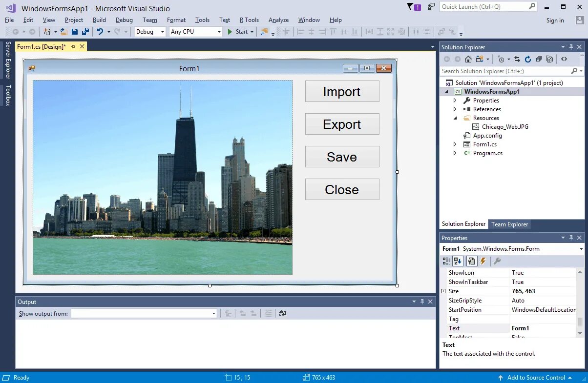Toggle word wrap icon in Output panel

[x=283, y=313]
